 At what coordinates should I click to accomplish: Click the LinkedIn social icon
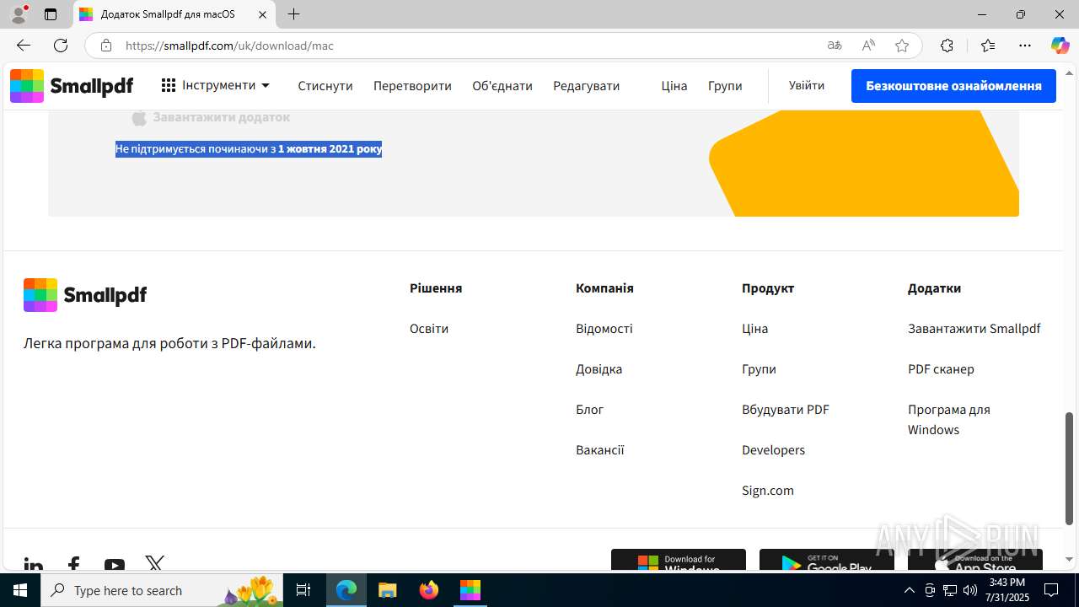coord(34,566)
